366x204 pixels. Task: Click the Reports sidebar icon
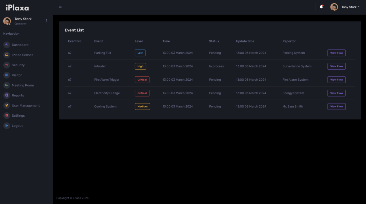coord(7,95)
